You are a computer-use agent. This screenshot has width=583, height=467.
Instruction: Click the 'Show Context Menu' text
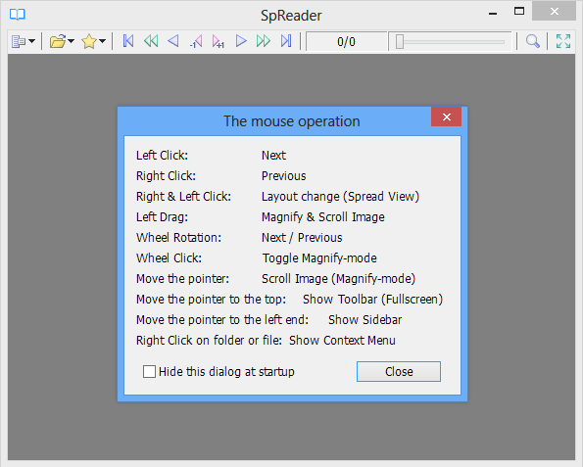(342, 341)
